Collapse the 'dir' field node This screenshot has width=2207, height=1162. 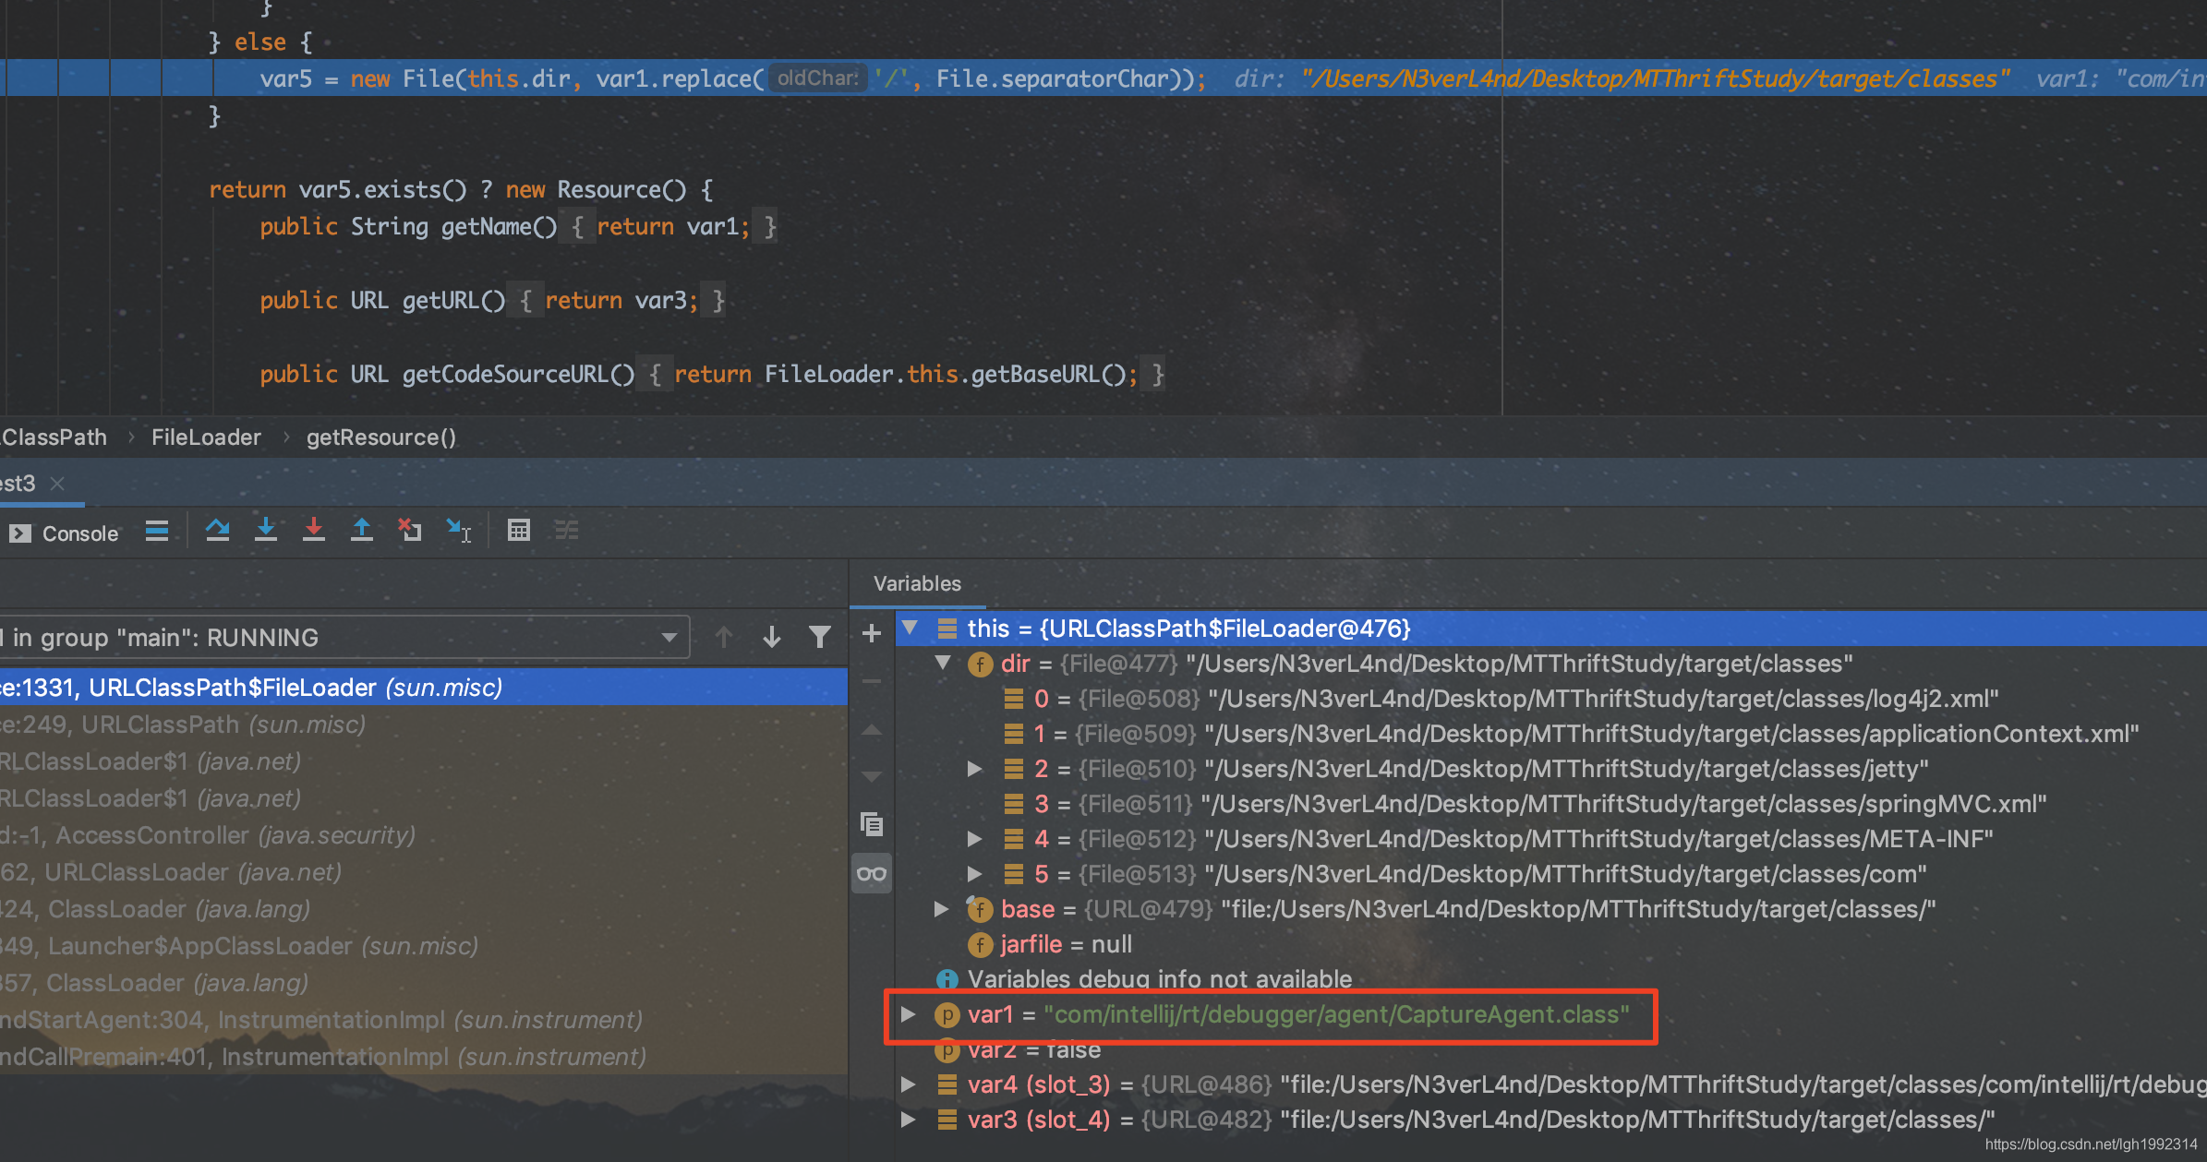pyautogui.click(x=943, y=663)
